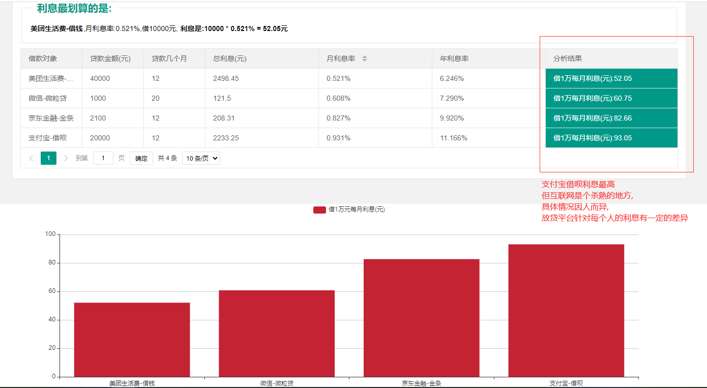Viewport: 707px width, 388px height.
Task: Click the 共 4 条 total count text
Action: [x=167, y=158]
